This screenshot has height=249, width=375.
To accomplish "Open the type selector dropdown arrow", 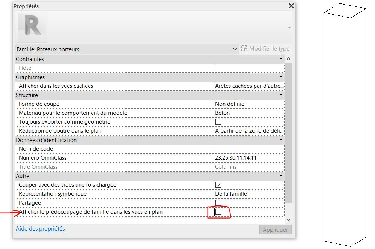I will pos(289,27).
